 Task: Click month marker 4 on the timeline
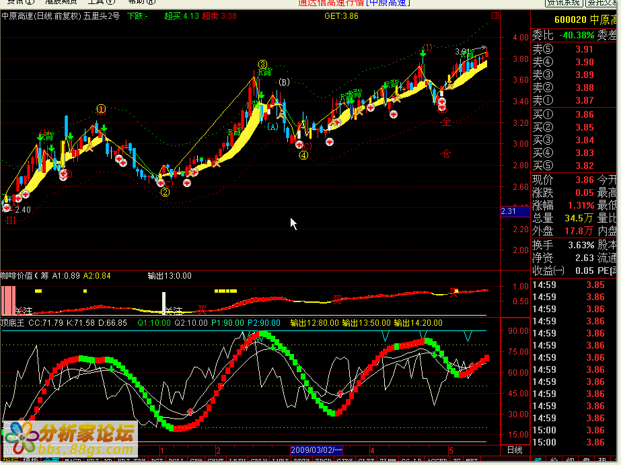[372, 451]
